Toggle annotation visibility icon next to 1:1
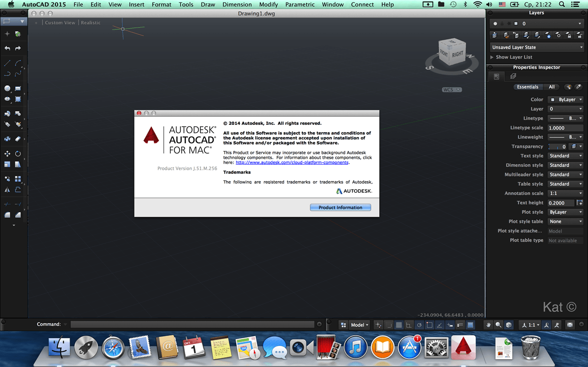The height and width of the screenshot is (367, 588). [x=546, y=324]
